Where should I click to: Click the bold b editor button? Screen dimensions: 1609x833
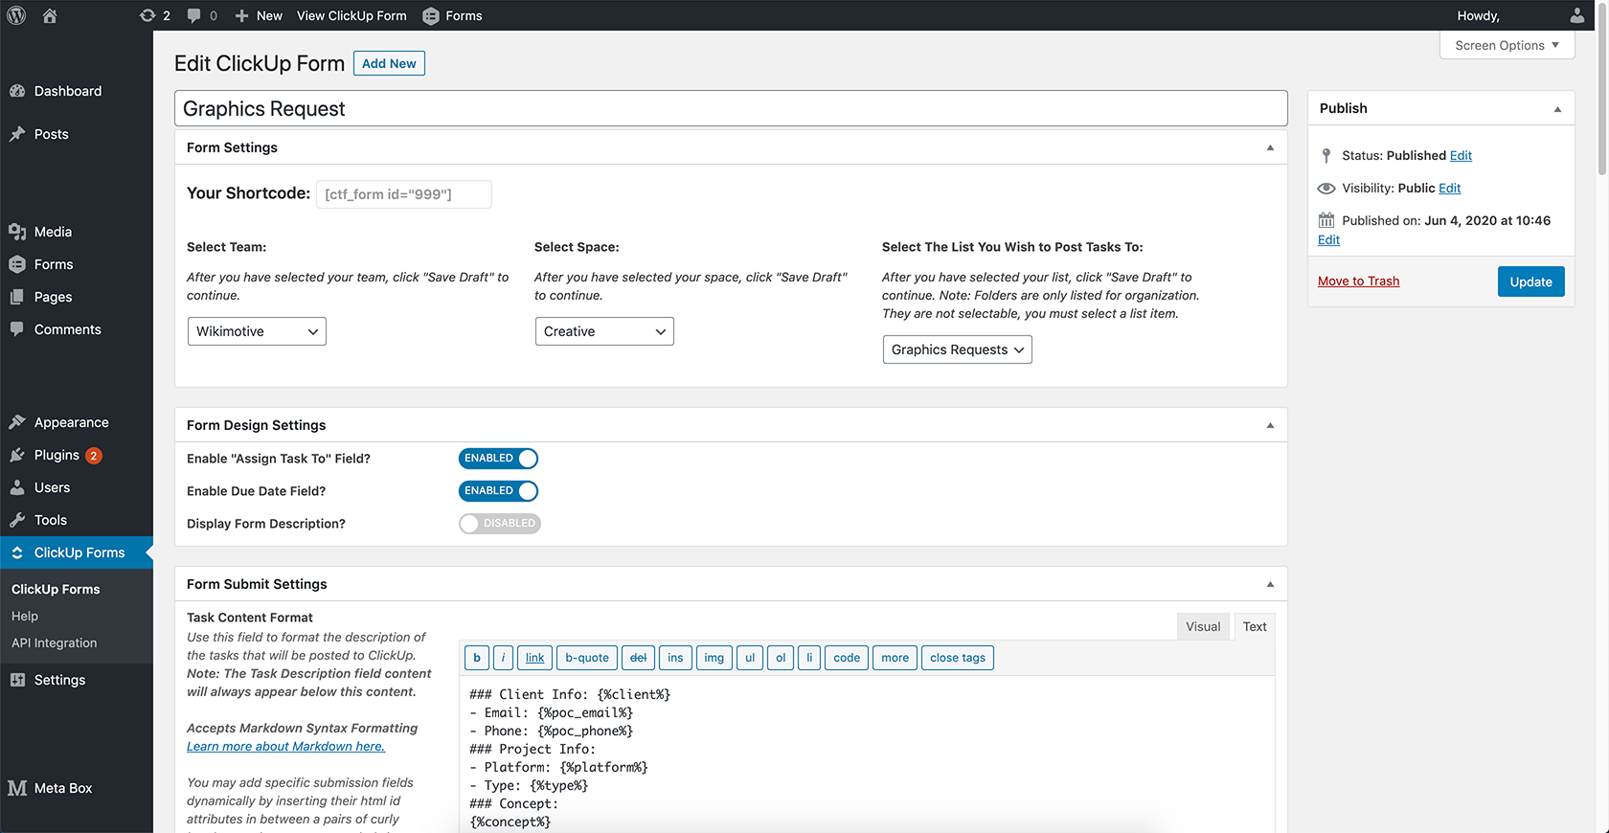tap(477, 658)
